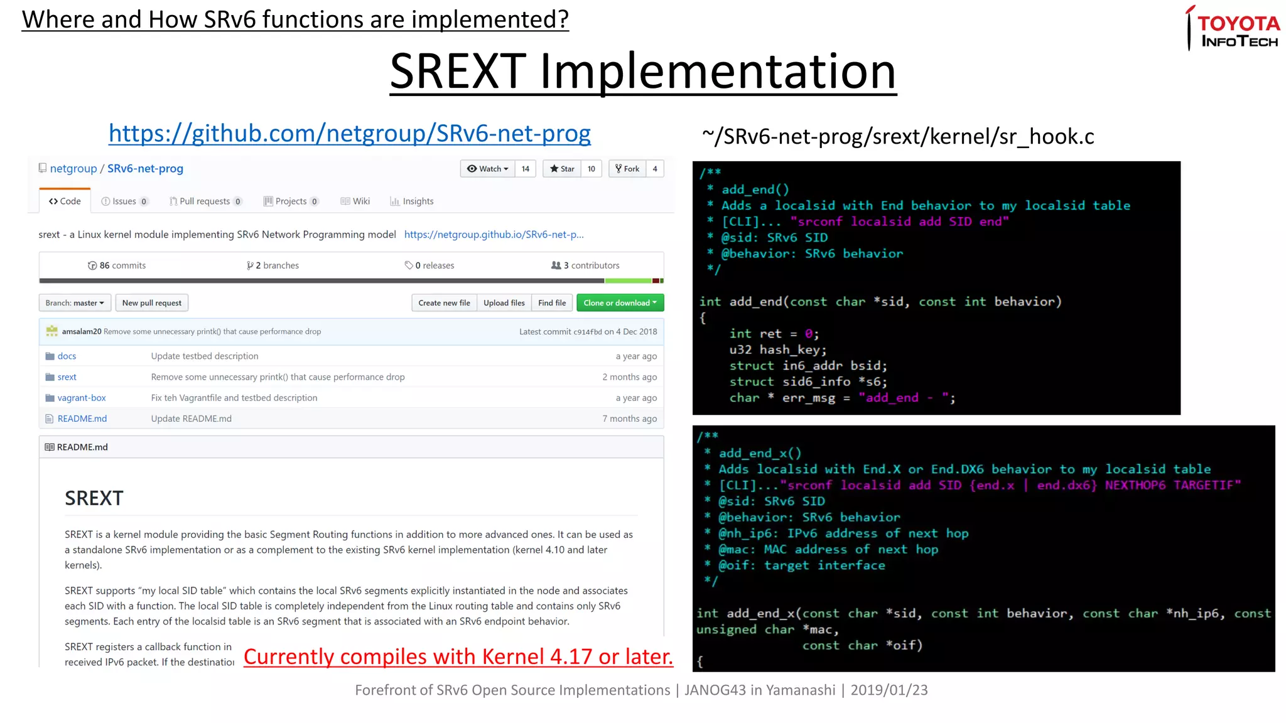Click Upload files
This screenshot has width=1286, height=723.
coord(504,303)
